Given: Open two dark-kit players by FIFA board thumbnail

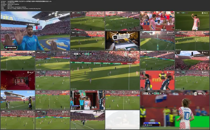Looking at the screenshot, I should pyautogui.click(x=157, y=80).
